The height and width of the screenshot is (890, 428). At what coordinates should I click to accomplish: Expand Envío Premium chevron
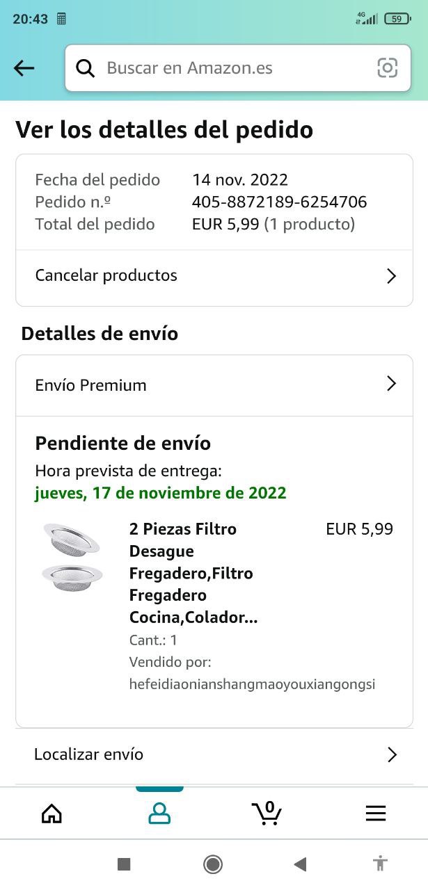pyautogui.click(x=391, y=384)
